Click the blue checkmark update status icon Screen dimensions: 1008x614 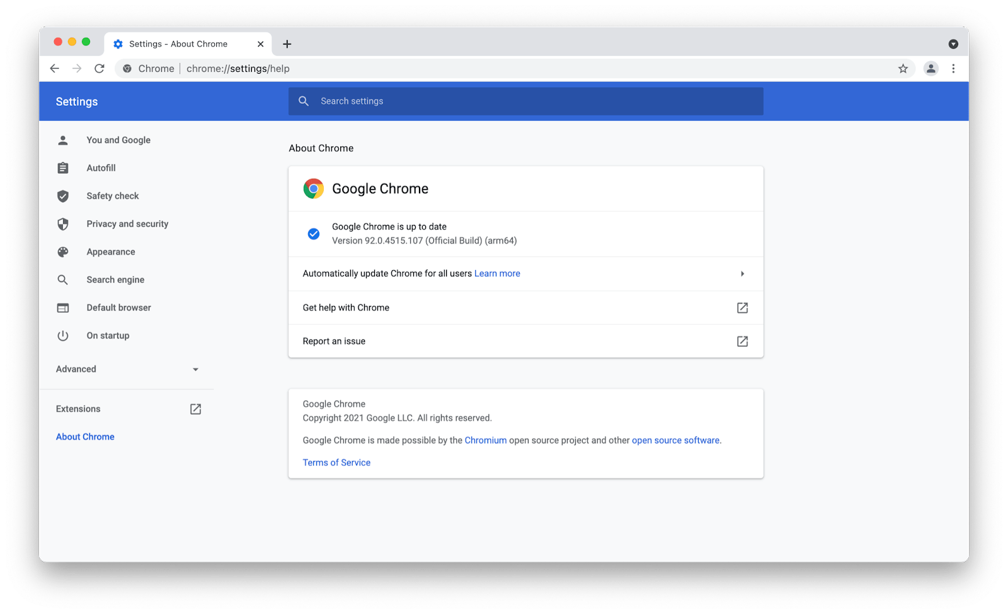pyautogui.click(x=314, y=234)
